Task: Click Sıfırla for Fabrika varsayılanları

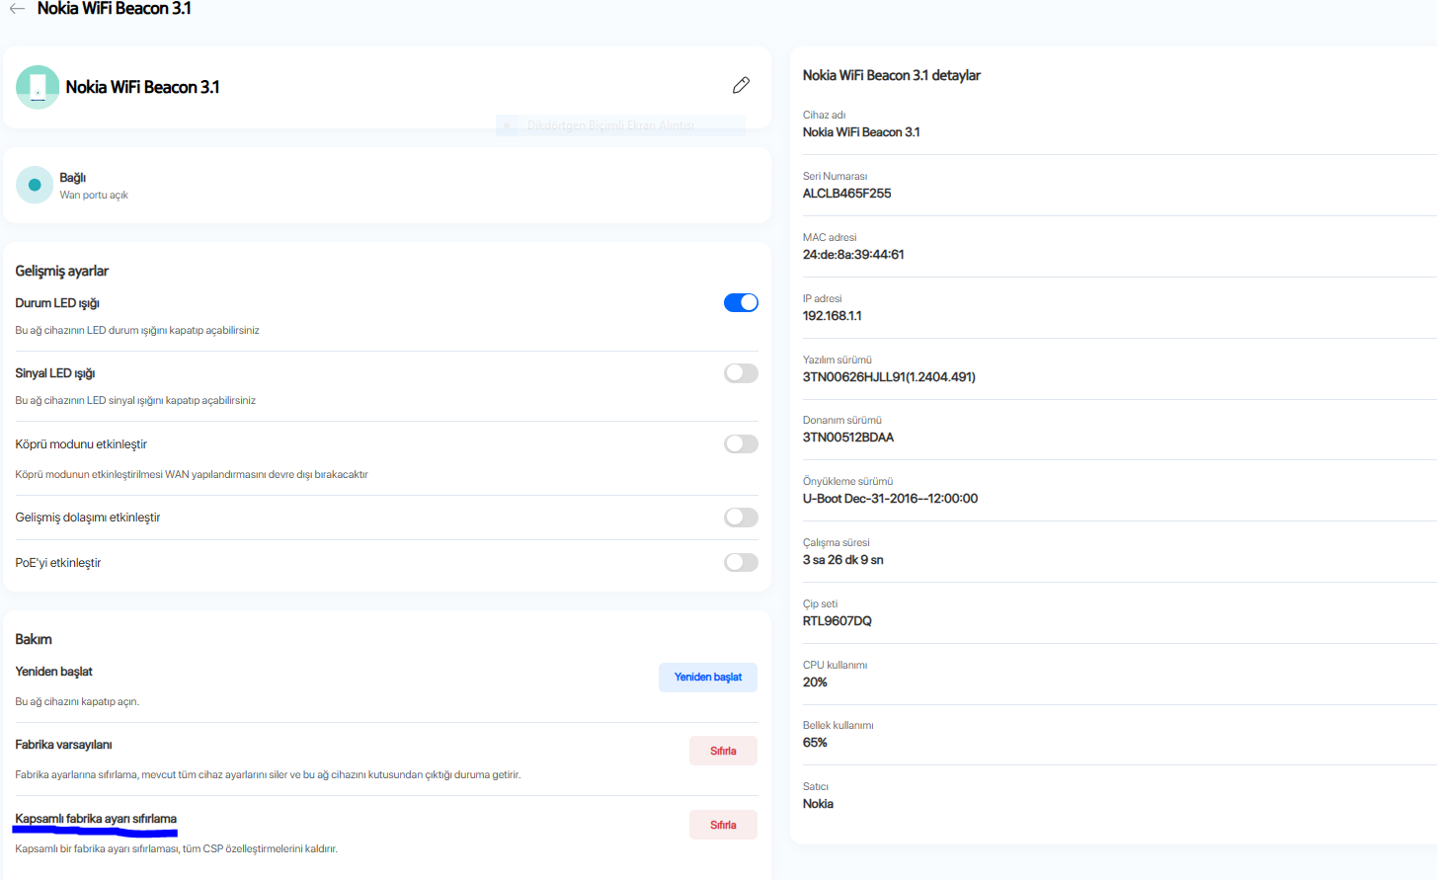Action: 723,751
